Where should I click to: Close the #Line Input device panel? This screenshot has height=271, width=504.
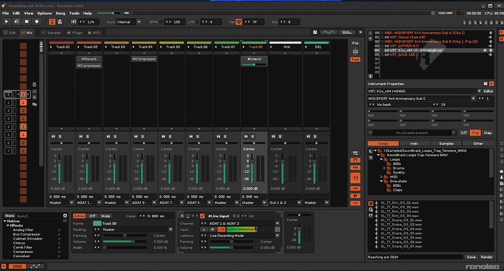pyautogui.click(x=182, y=216)
